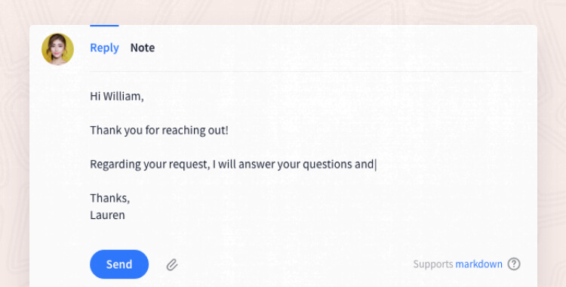
Task: Switch to the Reply tab
Action: coord(104,48)
